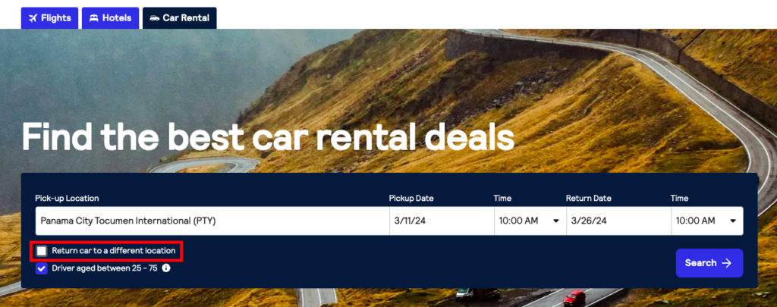Switch to the Flights tab
The width and height of the screenshot is (777, 307).
[x=49, y=17]
